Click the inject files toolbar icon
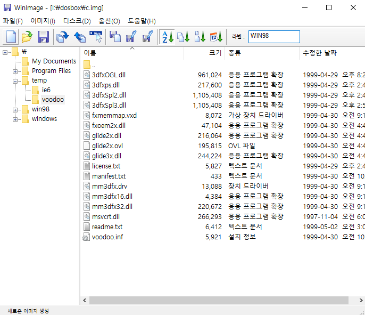Viewport: 365px width, 315px height. [115, 37]
